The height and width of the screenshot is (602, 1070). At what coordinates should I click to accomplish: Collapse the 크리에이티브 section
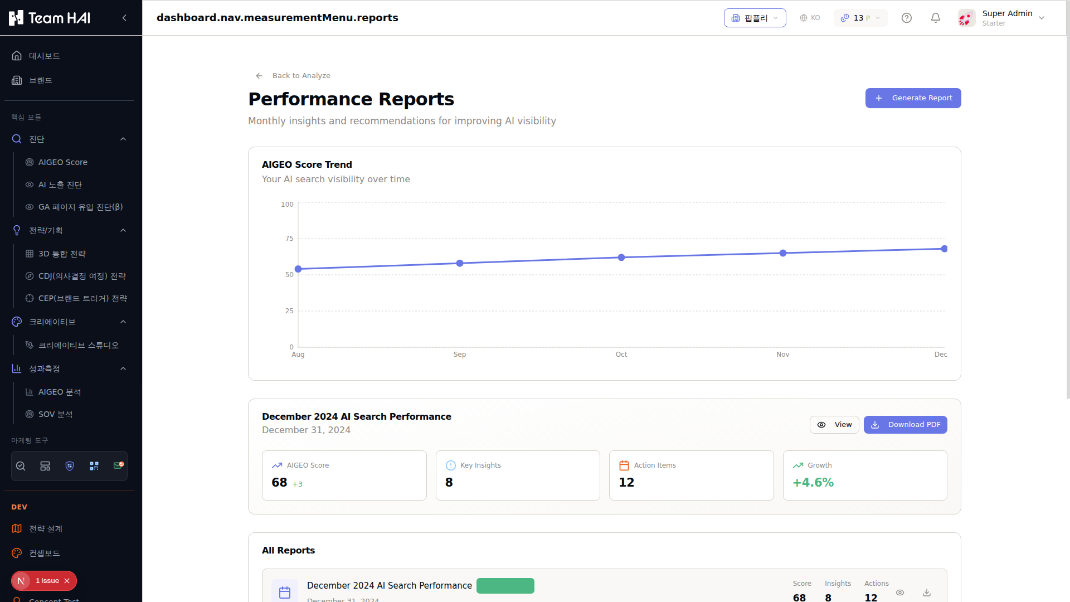69,322
